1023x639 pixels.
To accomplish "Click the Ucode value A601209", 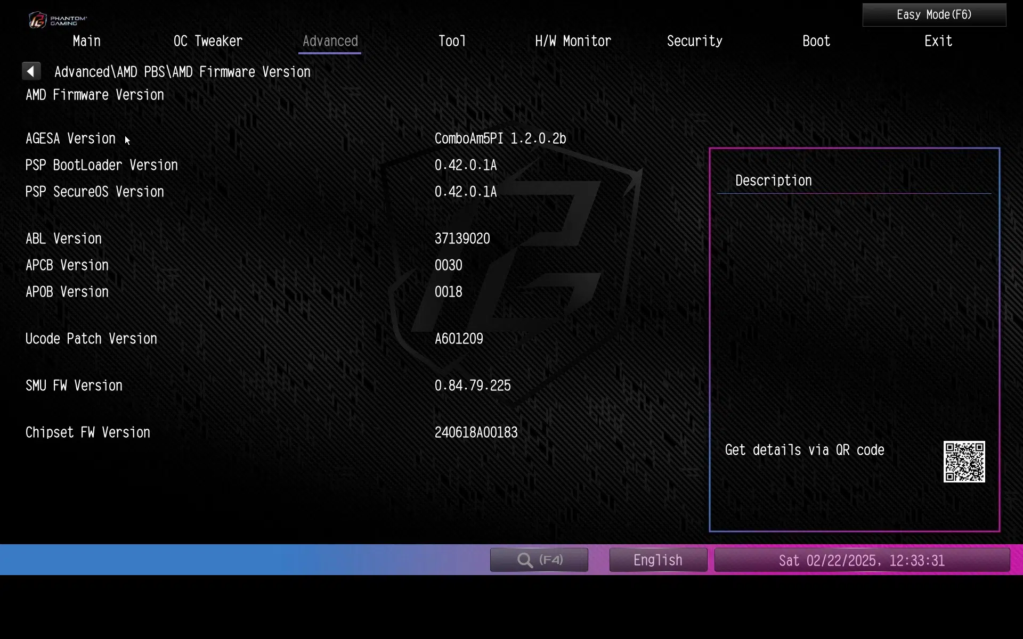I will [x=459, y=339].
